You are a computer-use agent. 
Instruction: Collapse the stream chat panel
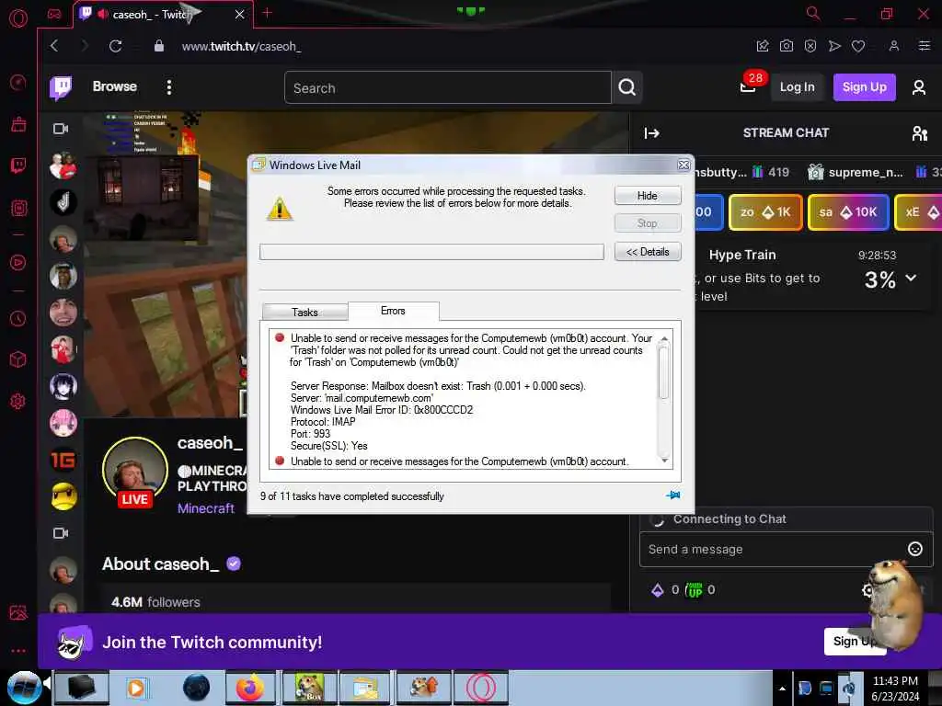point(652,133)
